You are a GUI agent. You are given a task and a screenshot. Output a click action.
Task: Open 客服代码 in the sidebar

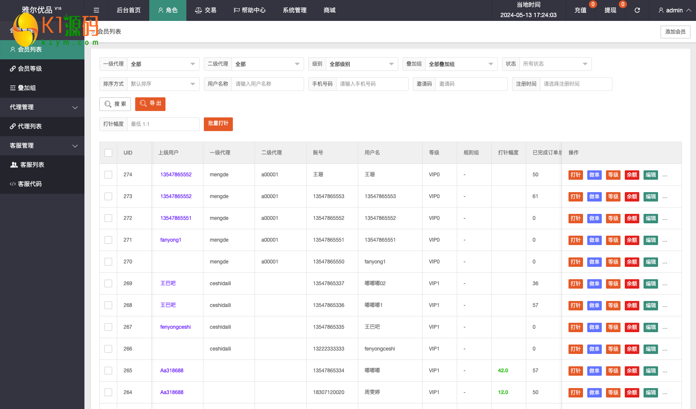29,184
